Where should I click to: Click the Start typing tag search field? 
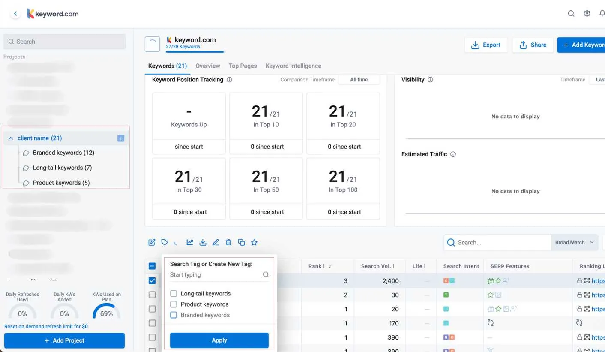[214, 275]
